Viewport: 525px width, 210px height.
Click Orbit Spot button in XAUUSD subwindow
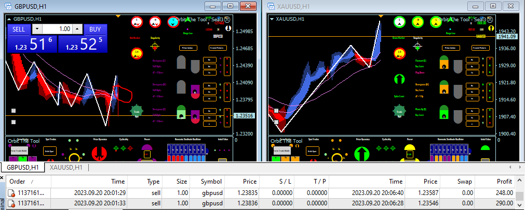[313, 151]
